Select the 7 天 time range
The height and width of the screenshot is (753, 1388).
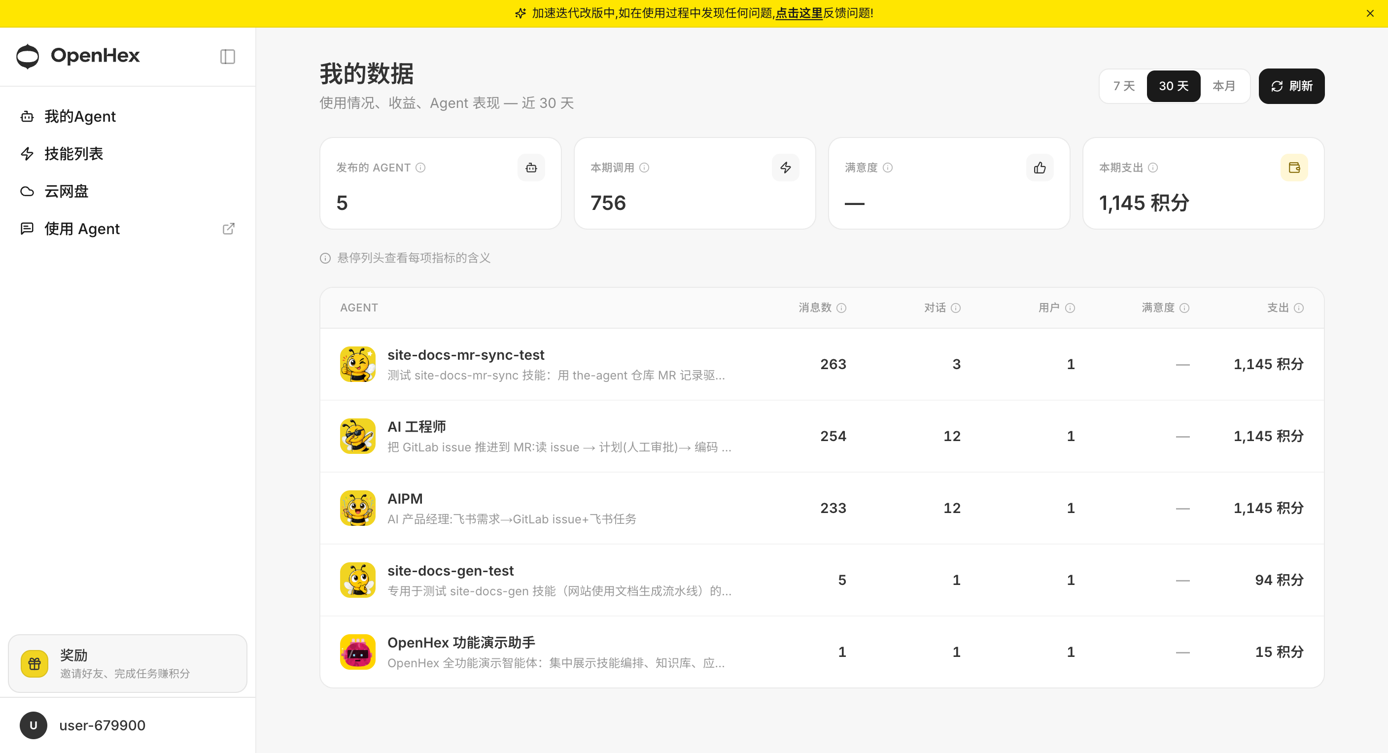tap(1124, 86)
